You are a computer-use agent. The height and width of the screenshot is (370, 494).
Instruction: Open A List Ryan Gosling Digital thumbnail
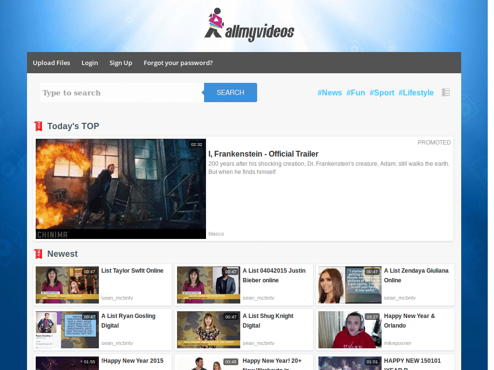[x=67, y=330]
